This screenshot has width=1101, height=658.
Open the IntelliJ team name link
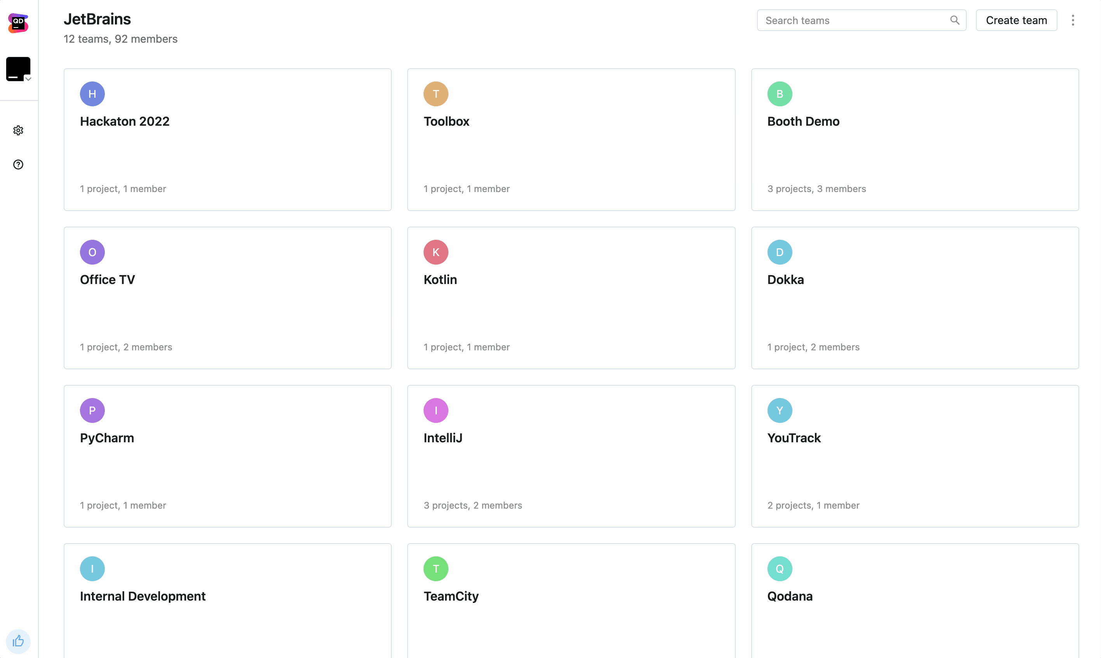click(443, 438)
